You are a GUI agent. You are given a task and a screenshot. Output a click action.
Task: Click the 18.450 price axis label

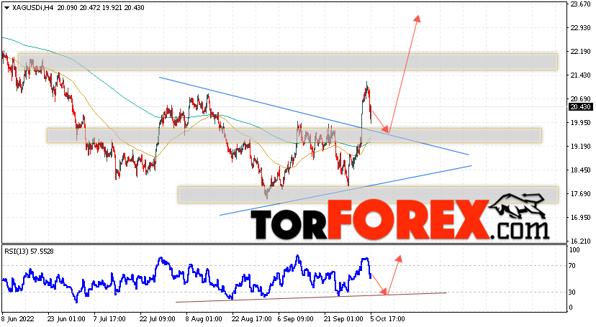(x=580, y=170)
